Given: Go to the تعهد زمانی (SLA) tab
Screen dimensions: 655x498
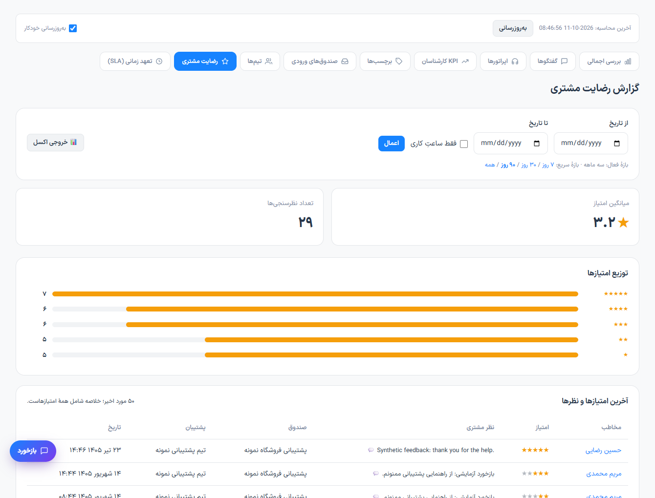Looking at the screenshot, I should coord(135,62).
